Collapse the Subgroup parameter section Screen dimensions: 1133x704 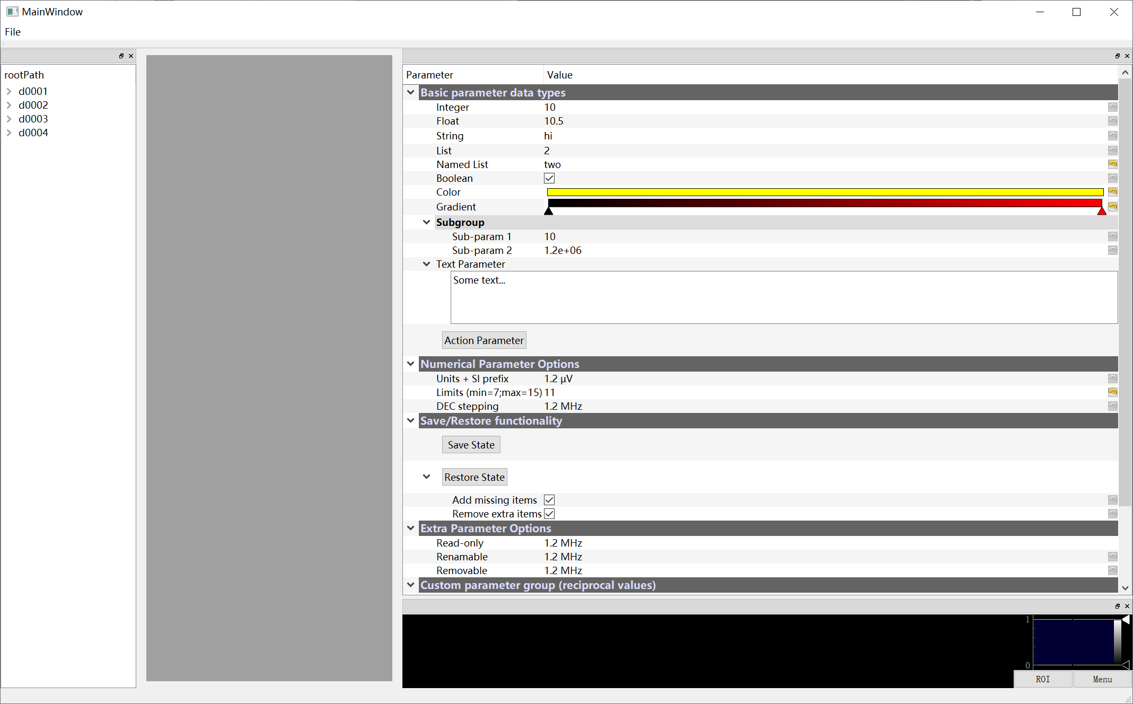(427, 222)
